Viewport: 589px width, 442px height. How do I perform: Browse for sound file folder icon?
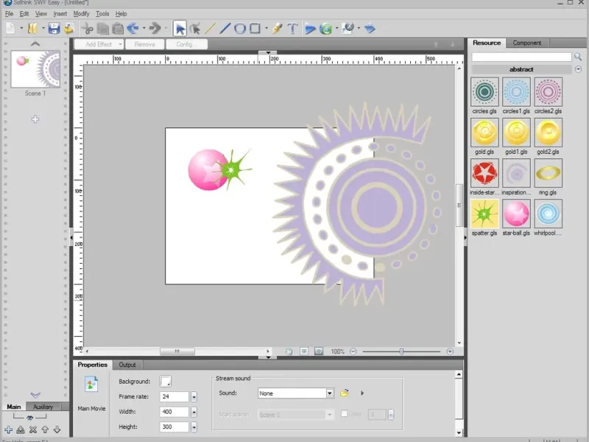345,393
